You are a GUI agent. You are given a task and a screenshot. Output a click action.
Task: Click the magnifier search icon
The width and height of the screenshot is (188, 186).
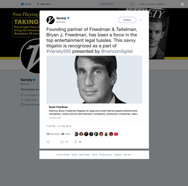(x=132, y=4)
